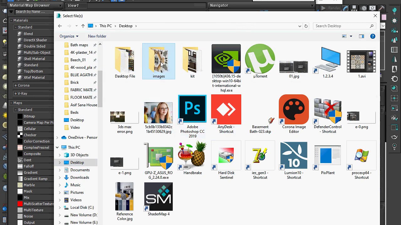
Task: Select Music in the navigation tree
Action: [x=76, y=185]
